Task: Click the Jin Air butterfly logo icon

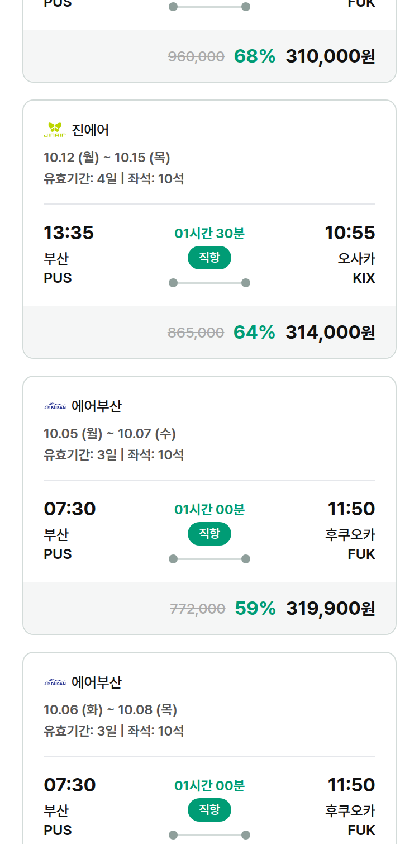Action: click(x=55, y=130)
